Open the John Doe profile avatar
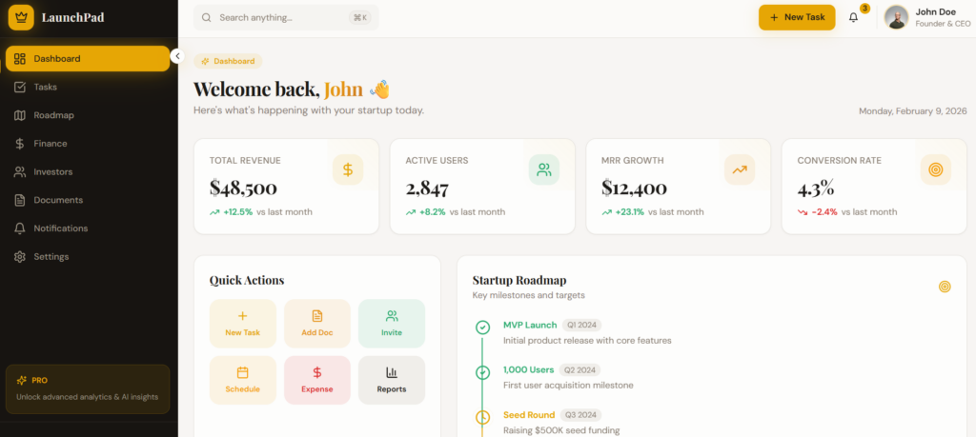976x437 pixels. [x=896, y=17]
